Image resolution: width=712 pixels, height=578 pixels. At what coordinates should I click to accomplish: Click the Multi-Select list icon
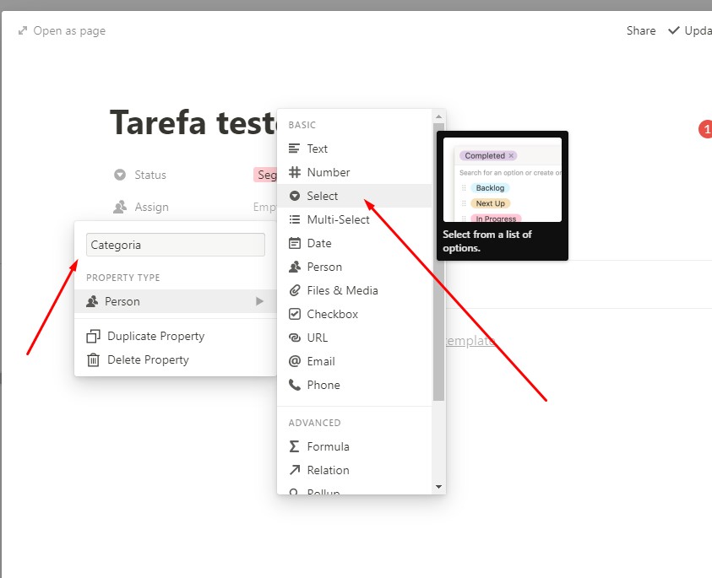pos(294,219)
